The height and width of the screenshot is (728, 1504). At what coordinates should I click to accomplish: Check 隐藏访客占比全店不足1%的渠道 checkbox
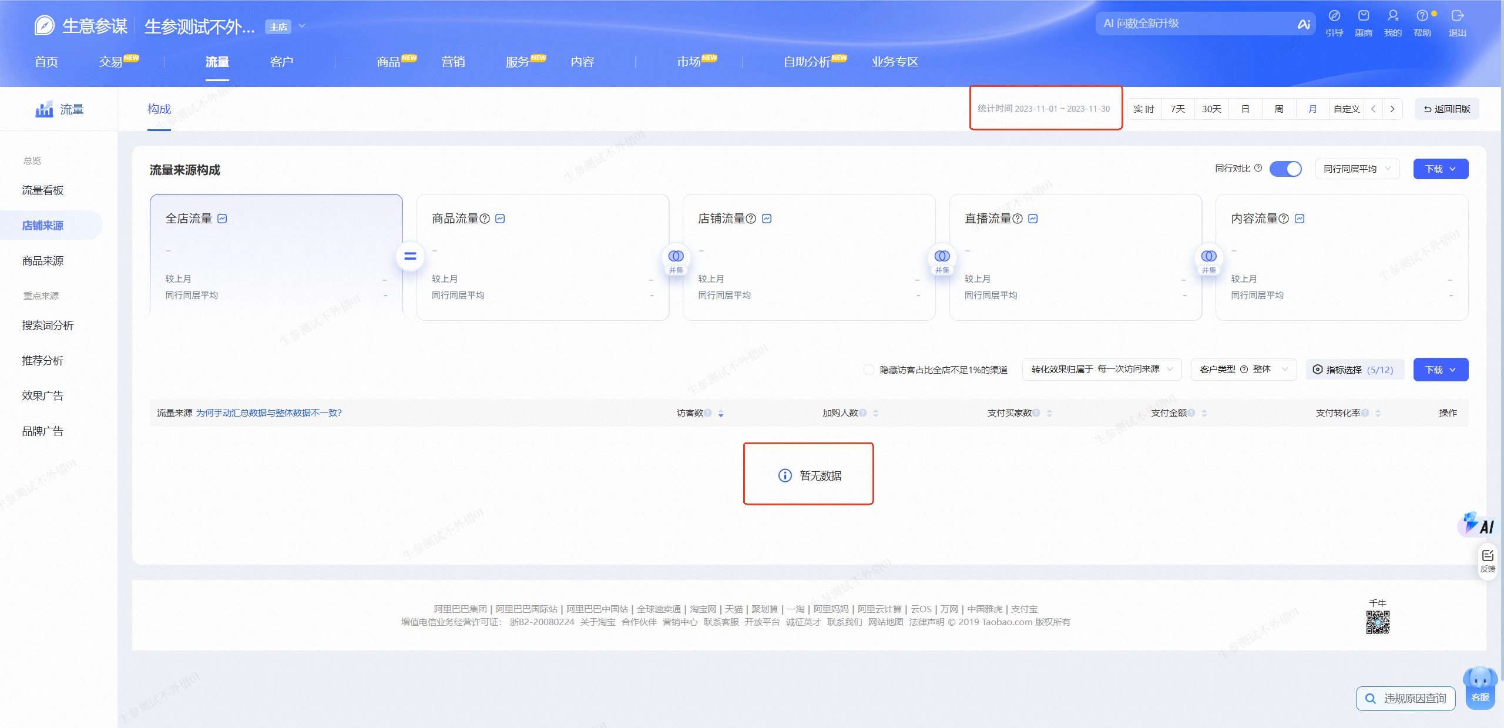(868, 370)
